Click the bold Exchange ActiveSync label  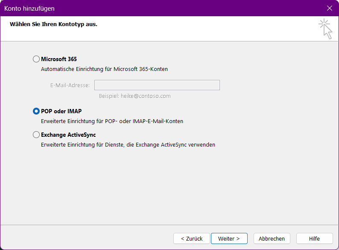pos(68,135)
